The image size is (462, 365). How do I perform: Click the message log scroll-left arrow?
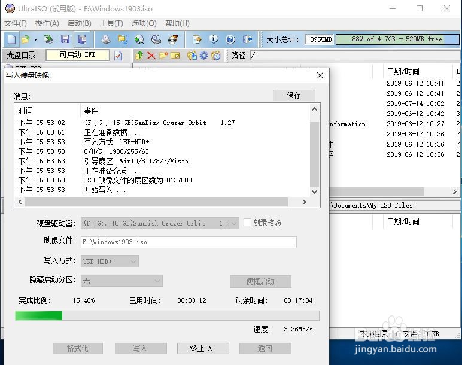pos(20,202)
